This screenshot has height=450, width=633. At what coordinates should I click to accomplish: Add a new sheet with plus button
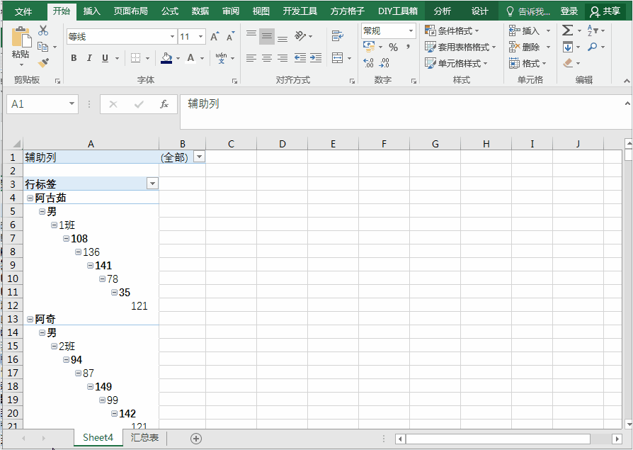click(196, 438)
